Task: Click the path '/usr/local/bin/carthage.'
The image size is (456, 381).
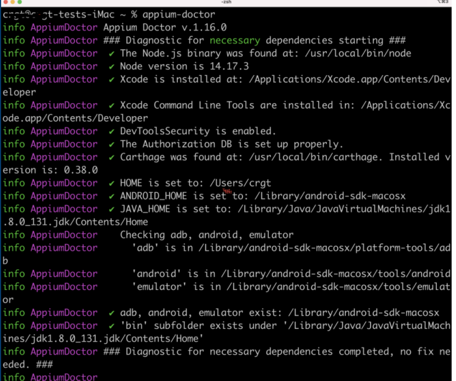Action: [316, 157]
